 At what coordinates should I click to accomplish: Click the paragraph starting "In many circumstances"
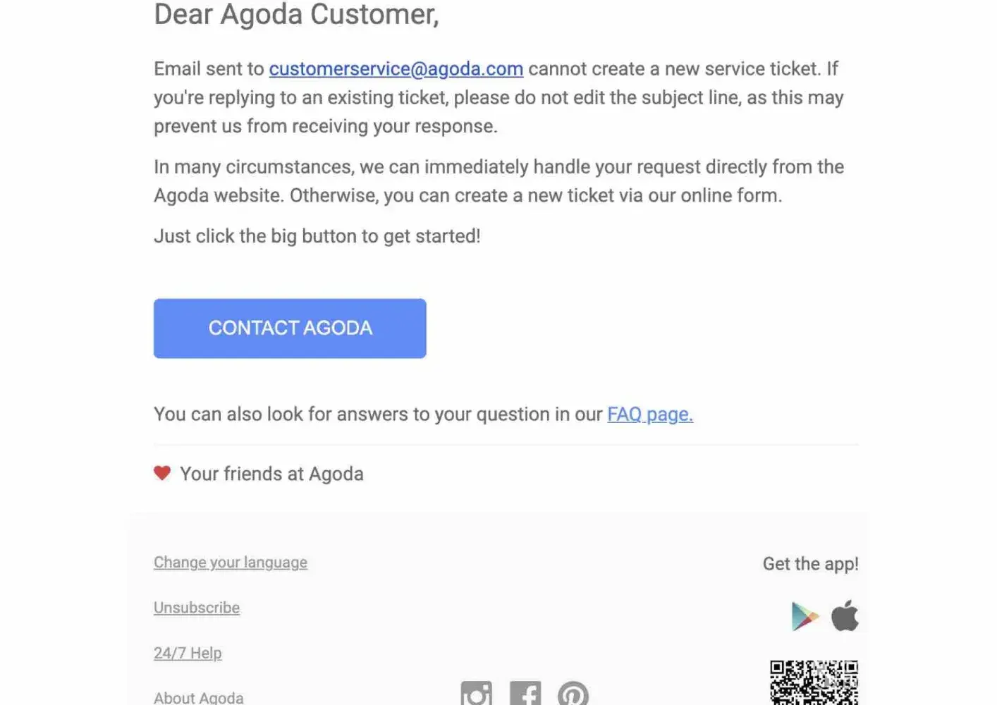point(498,181)
